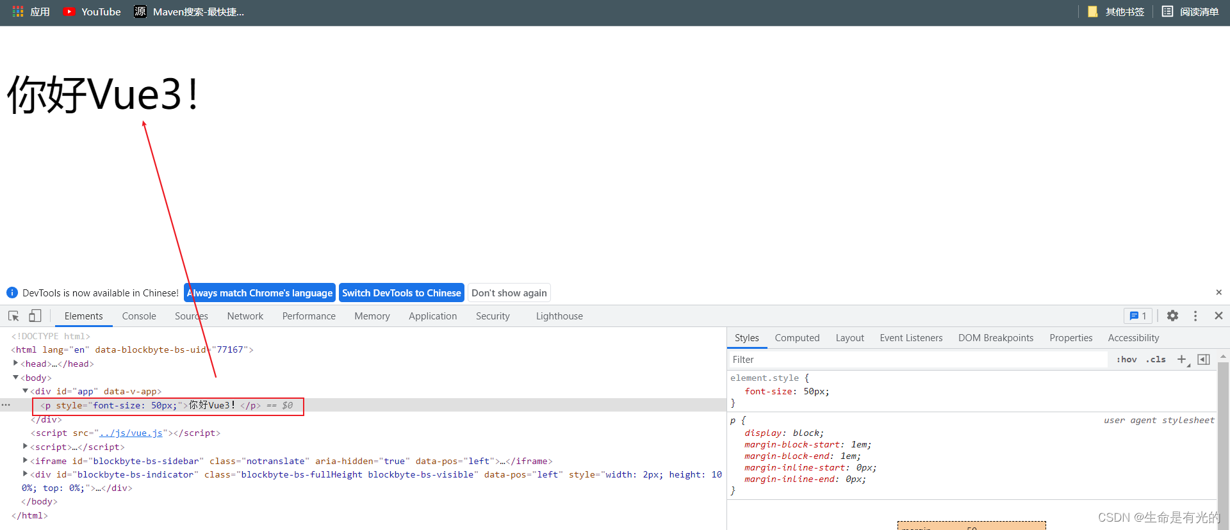Open the Properties sidebar tab

point(1070,338)
